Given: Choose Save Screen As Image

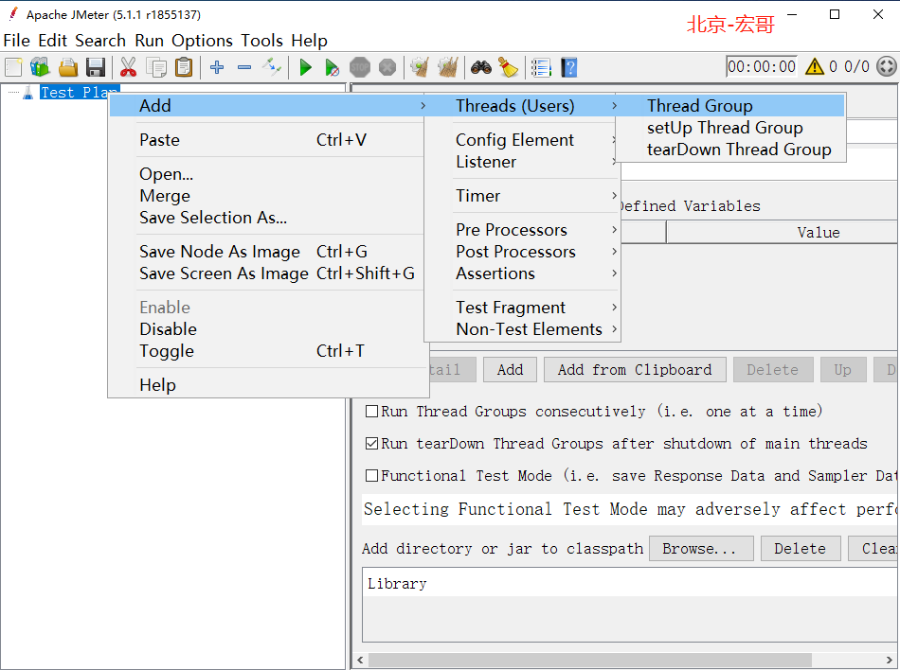Looking at the screenshot, I should (267, 273).
